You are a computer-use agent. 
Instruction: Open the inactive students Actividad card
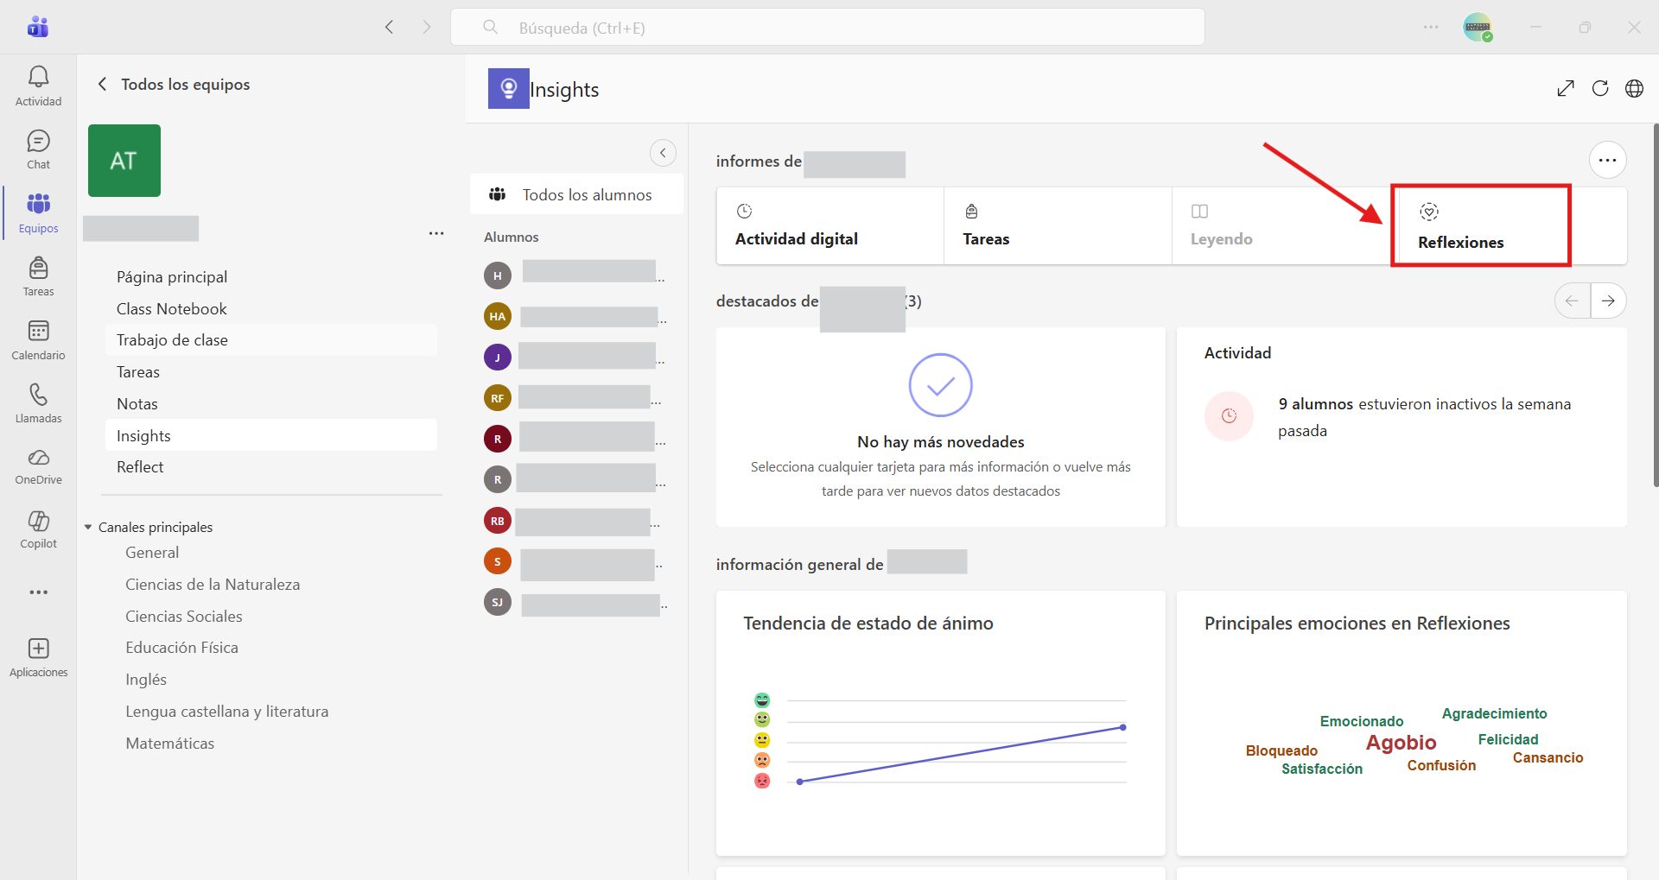tap(1402, 427)
